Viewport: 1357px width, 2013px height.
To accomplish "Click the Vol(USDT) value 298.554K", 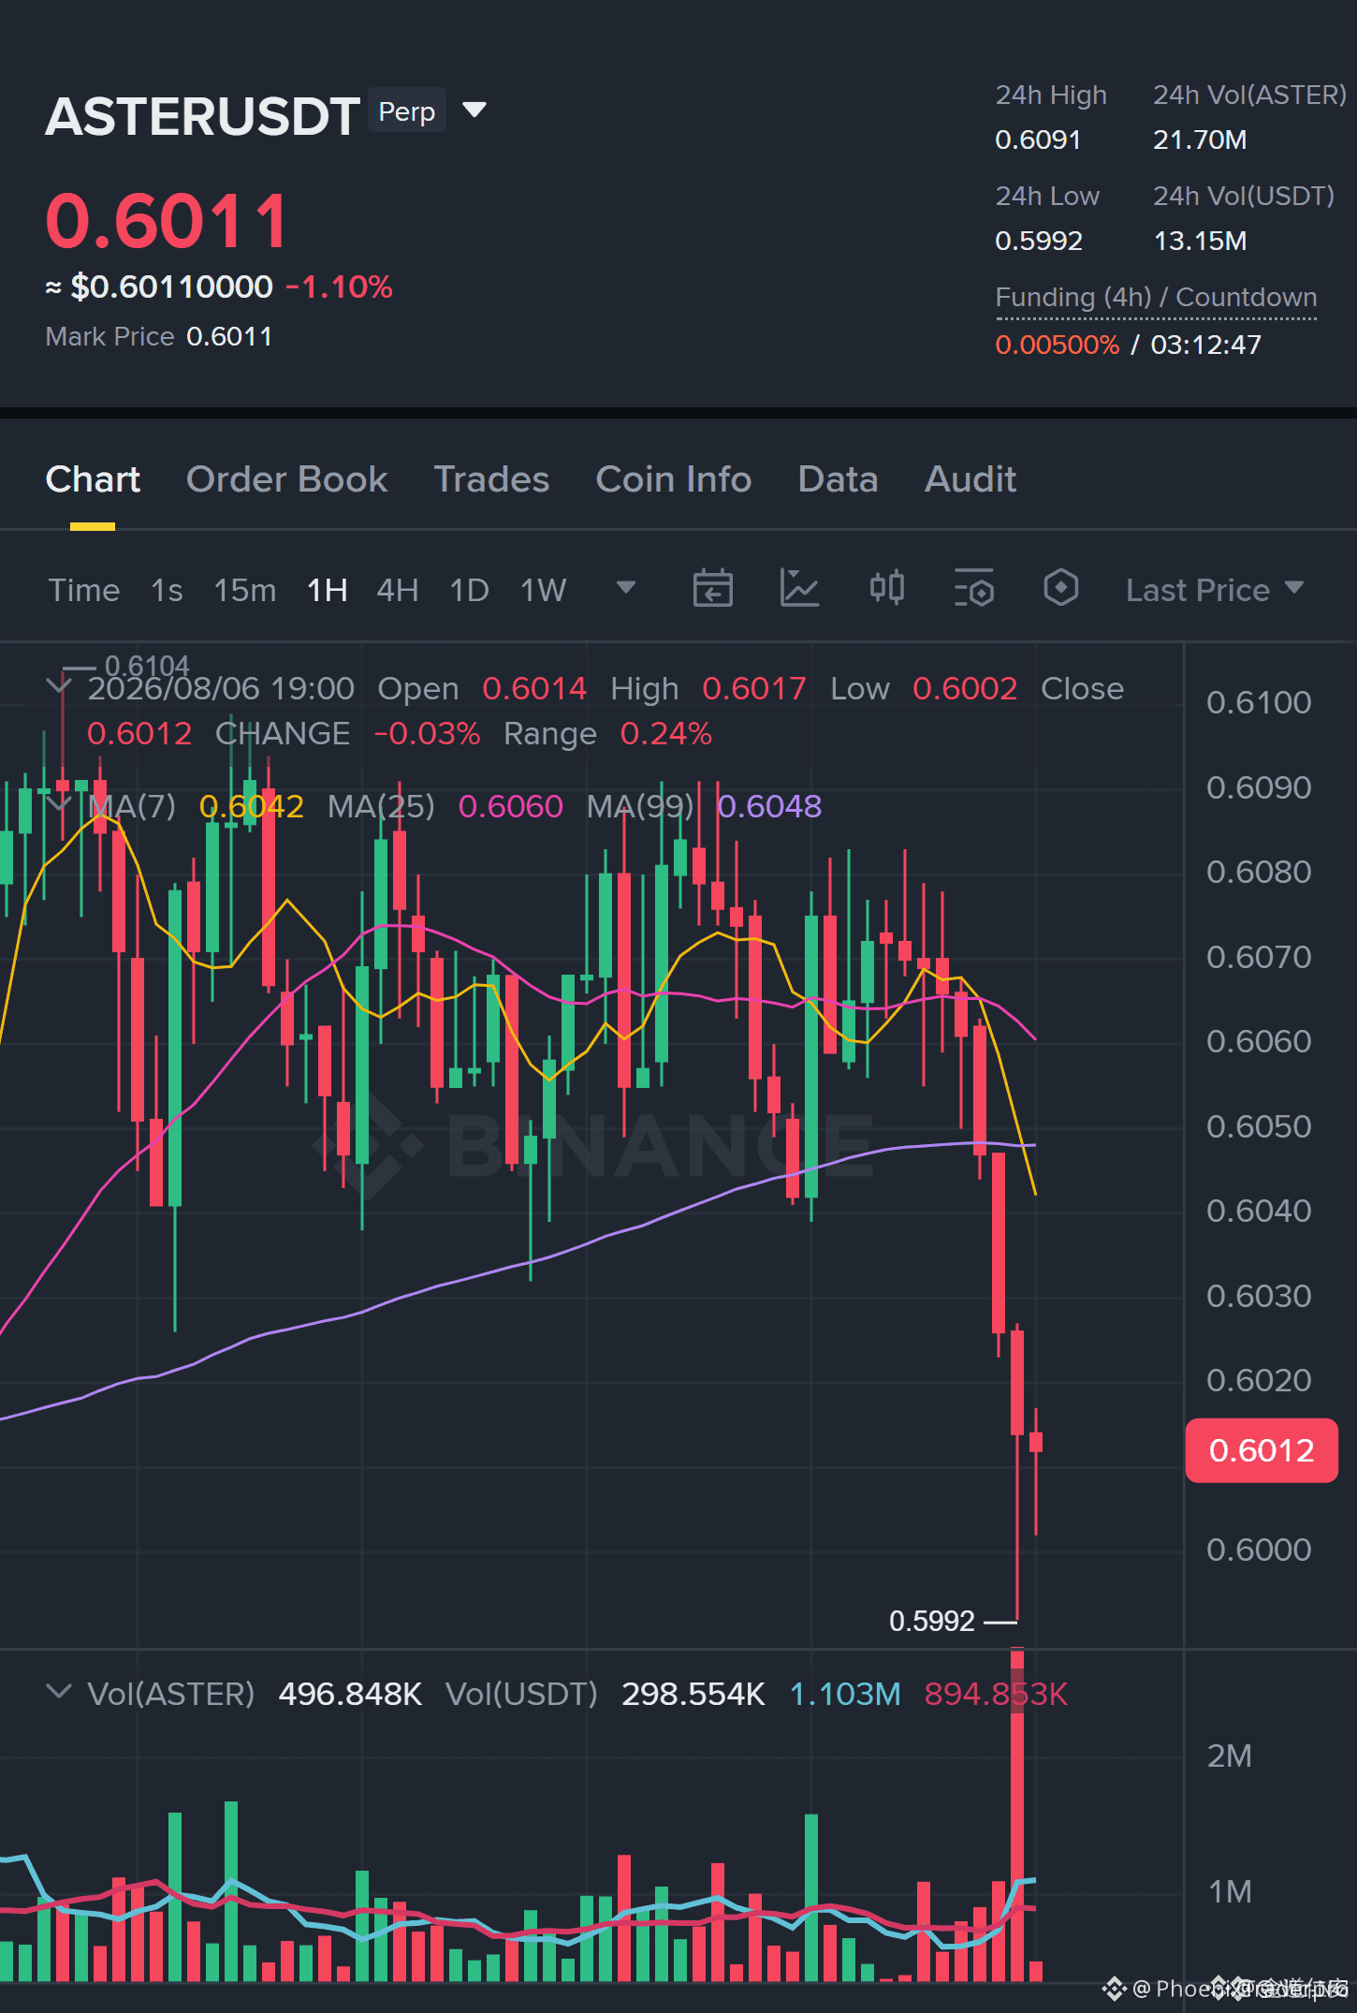I will (x=693, y=1694).
